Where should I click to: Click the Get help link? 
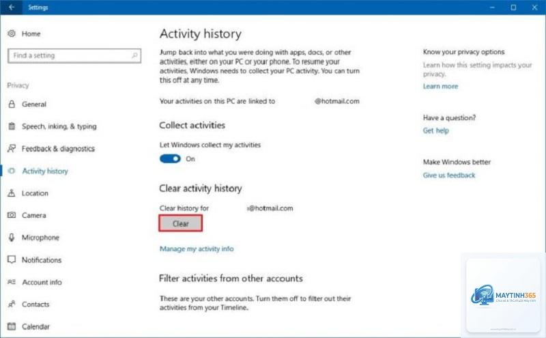pyautogui.click(x=435, y=130)
